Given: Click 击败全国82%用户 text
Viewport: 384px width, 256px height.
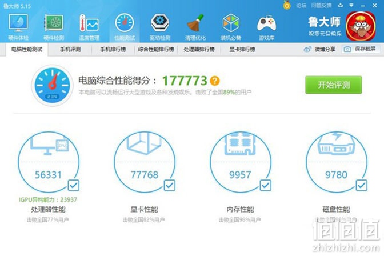Looking at the screenshot, I should click(x=144, y=220).
